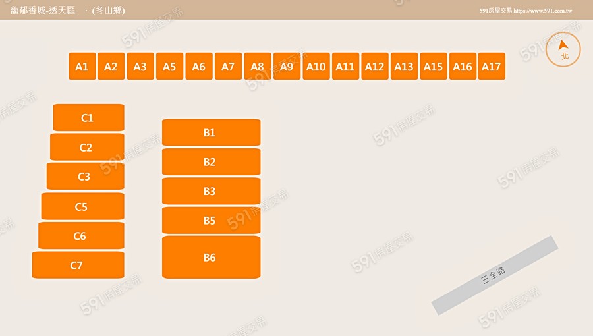Click unit A9 in top row
The width and height of the screenshot is (593, 336).
[287, 67]
